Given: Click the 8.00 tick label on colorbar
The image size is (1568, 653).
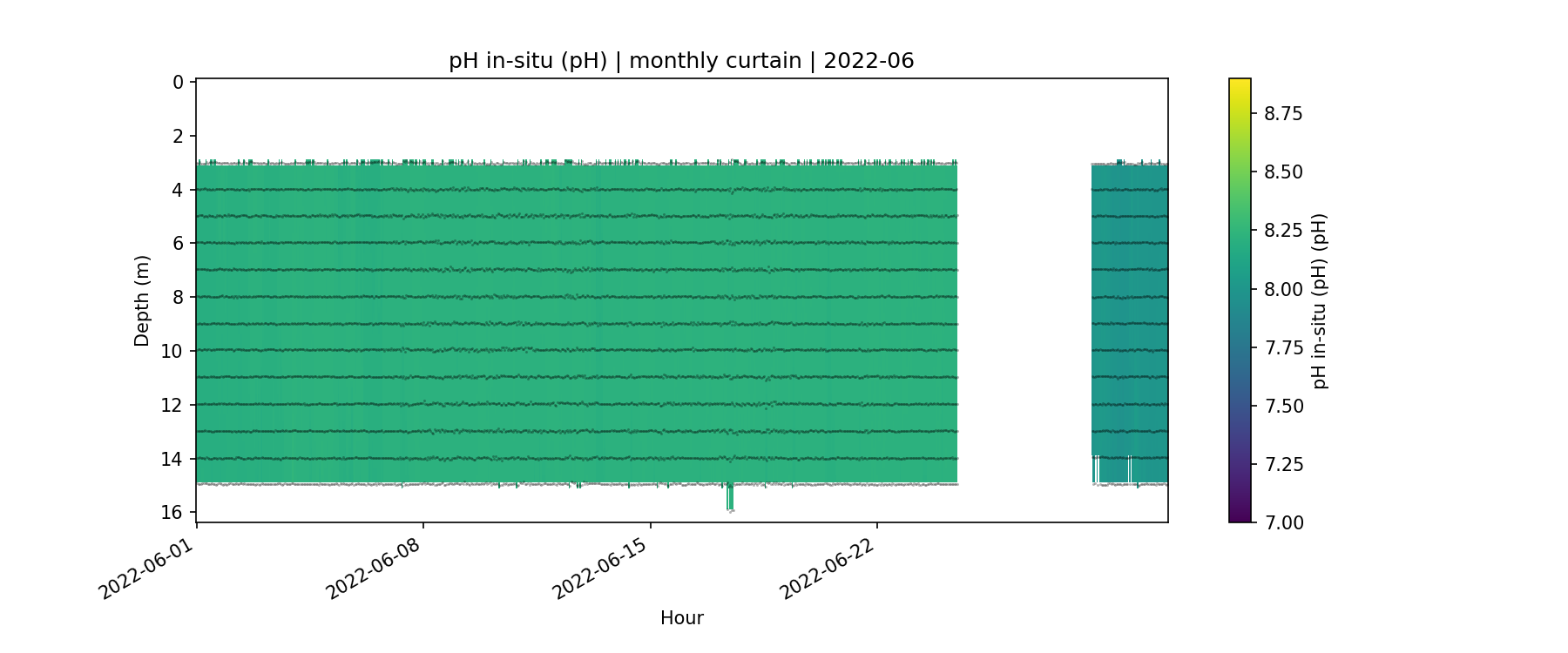Looking at the screenshot, I should click(1283, 289).
